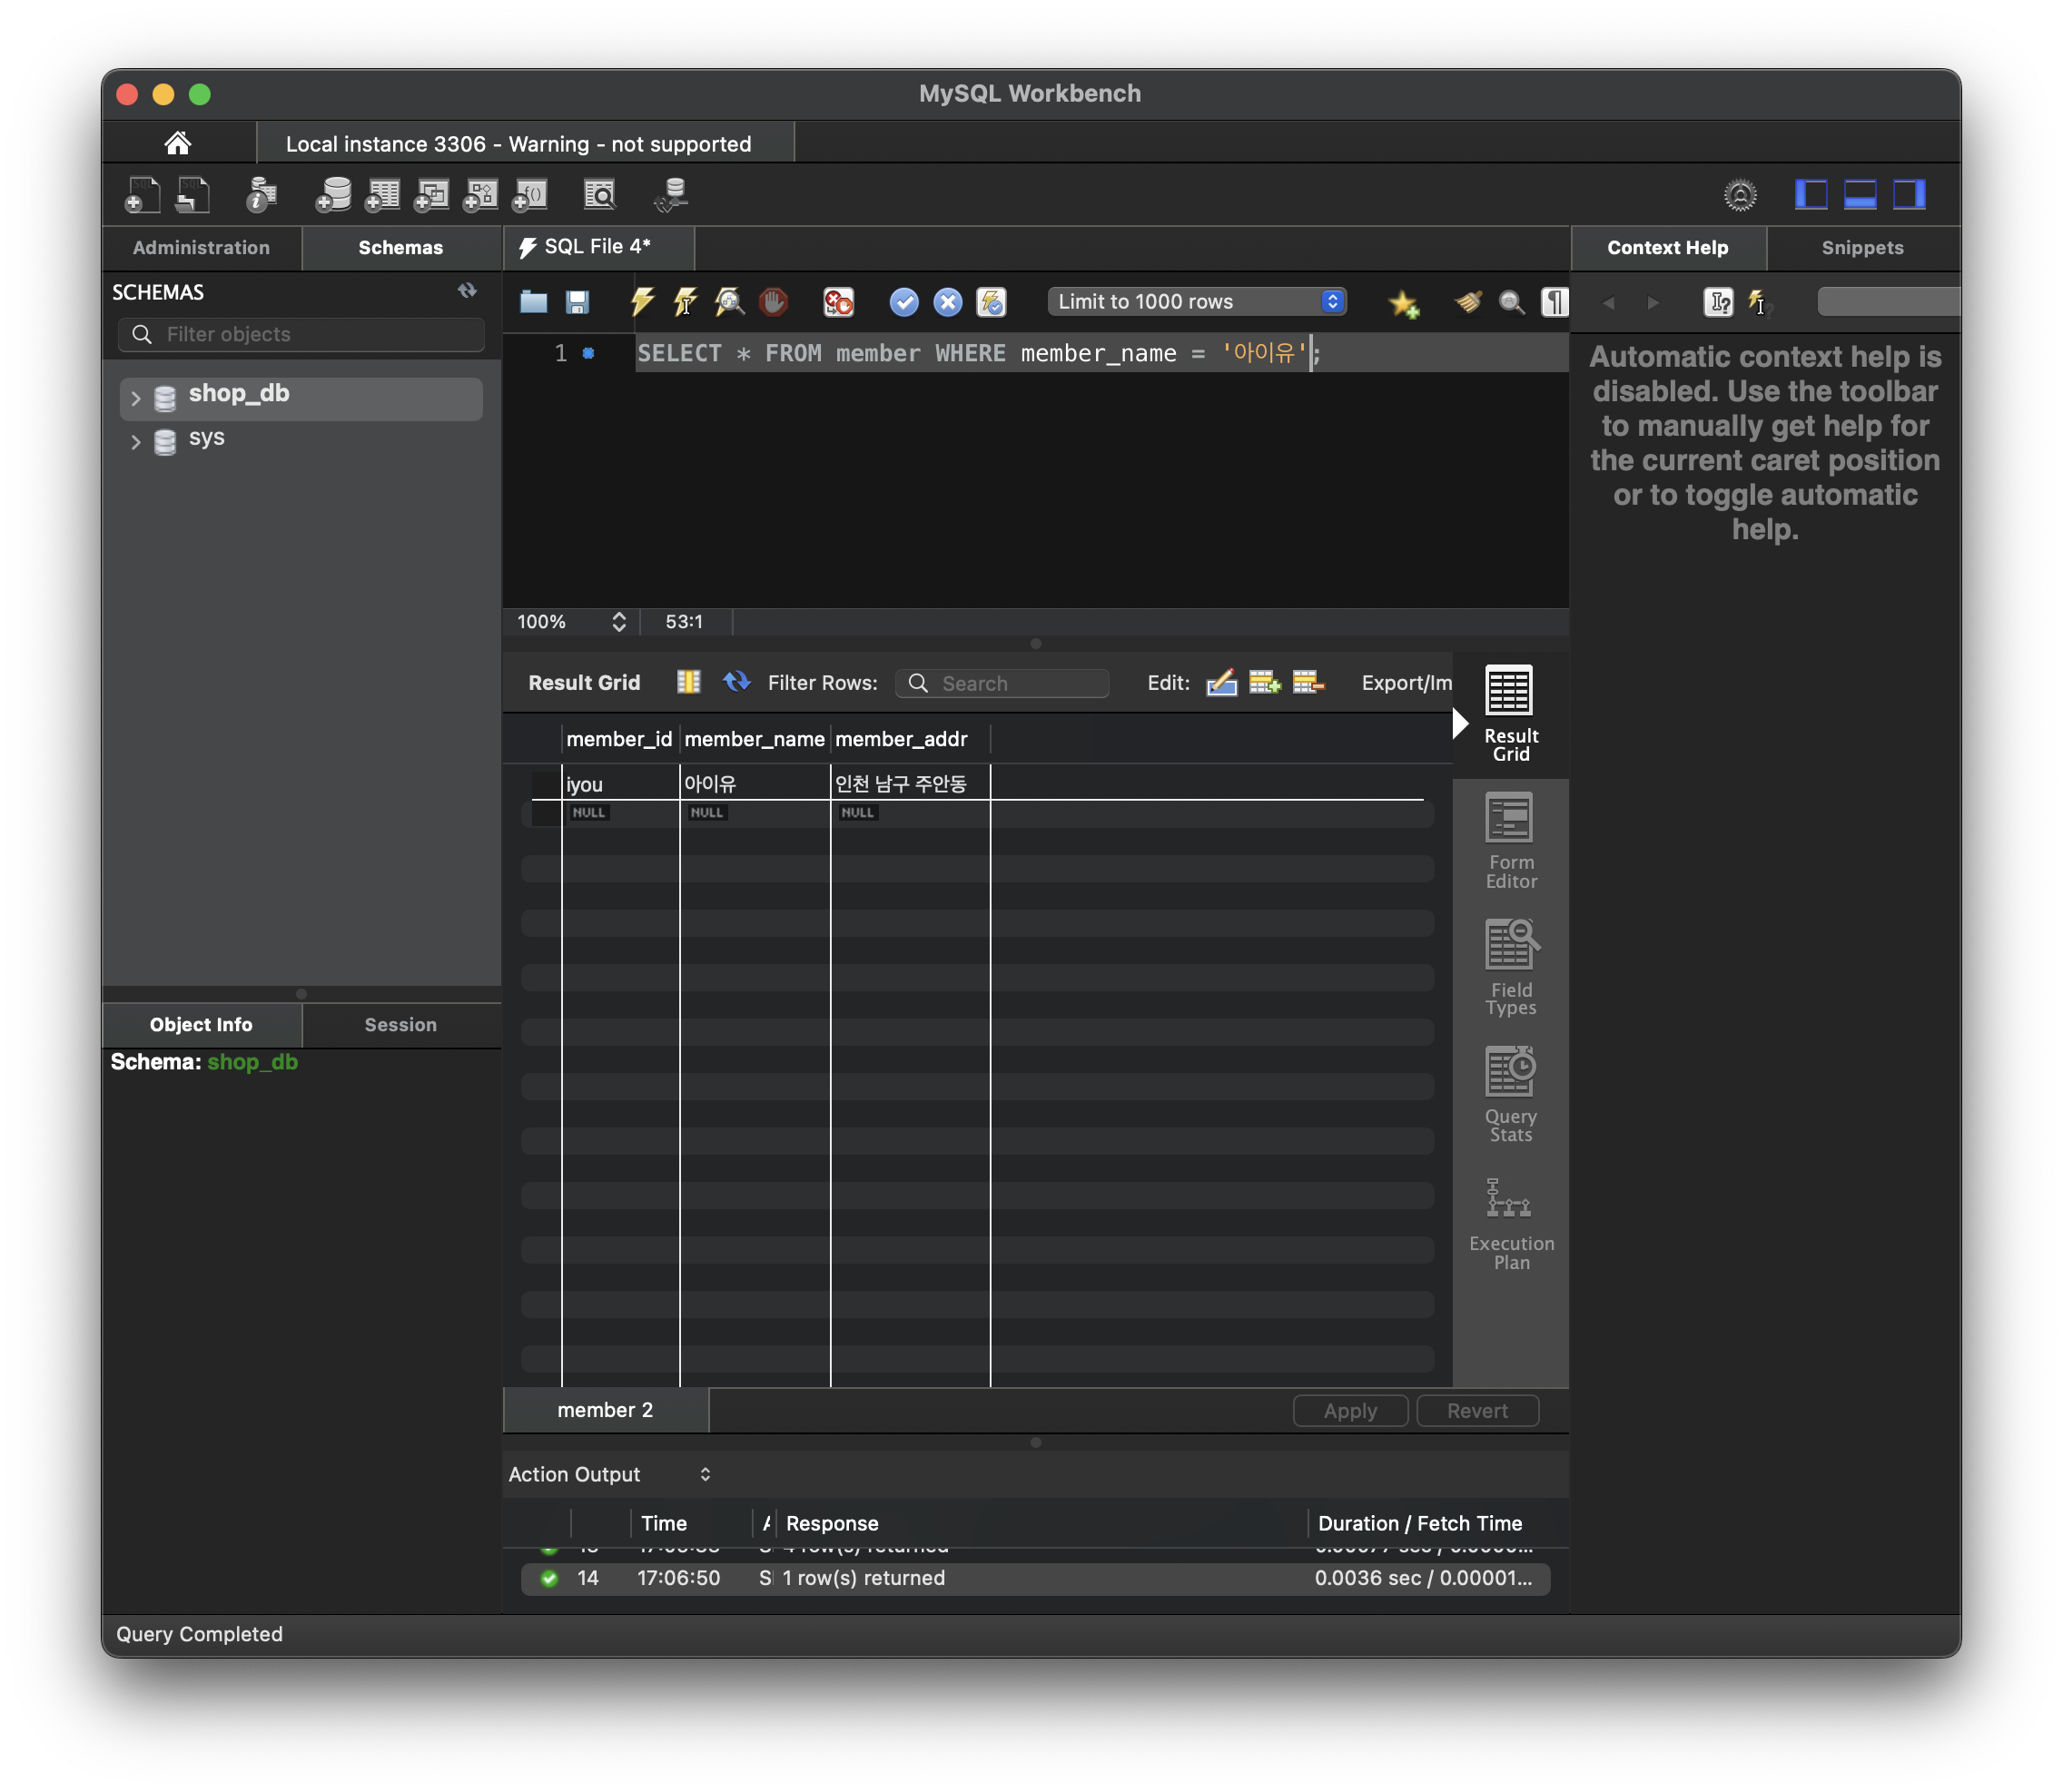Click the stop query hand icon
2063x1792 pixels.
tap(773, 301)
